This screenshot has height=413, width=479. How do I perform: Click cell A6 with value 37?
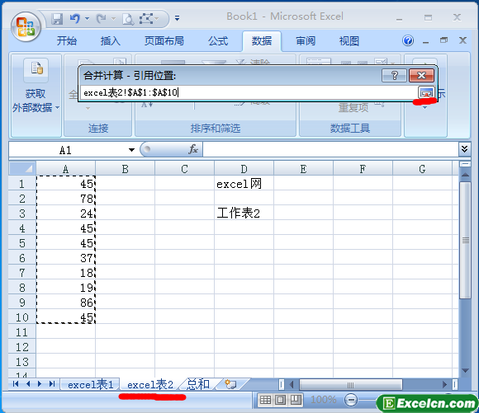tap(66, 258)
